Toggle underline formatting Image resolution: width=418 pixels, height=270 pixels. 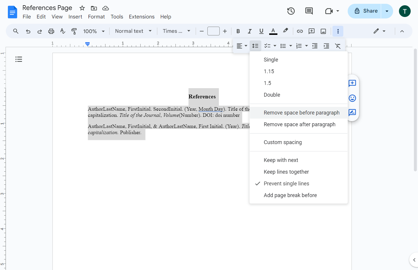tap(261, 31)
